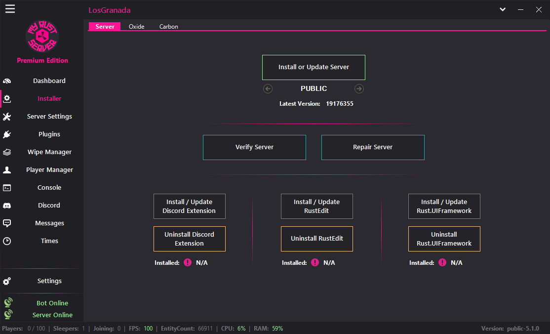Click the Bot Online status label
This screenshot has width=550, height=334.
pos(52,303)
